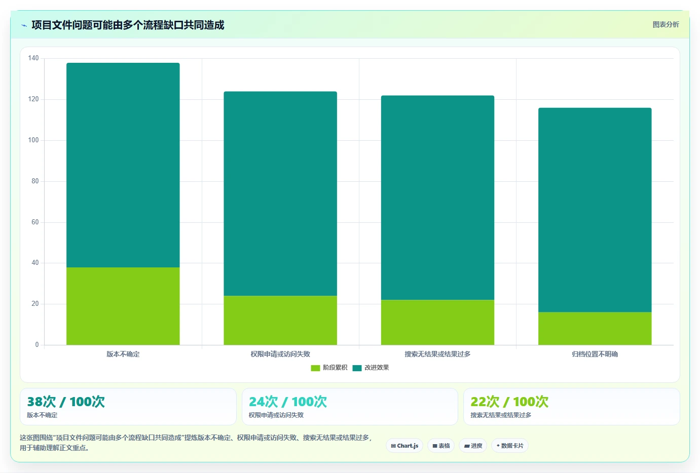Click the 搜索无结果或结果过多 x-axis label

point(437,354)
